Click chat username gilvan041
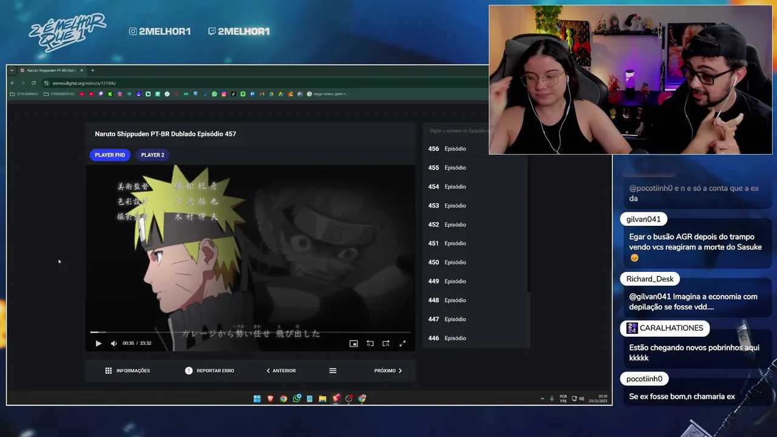The height and width of the screenshot is (437, 777). point(643,219)
